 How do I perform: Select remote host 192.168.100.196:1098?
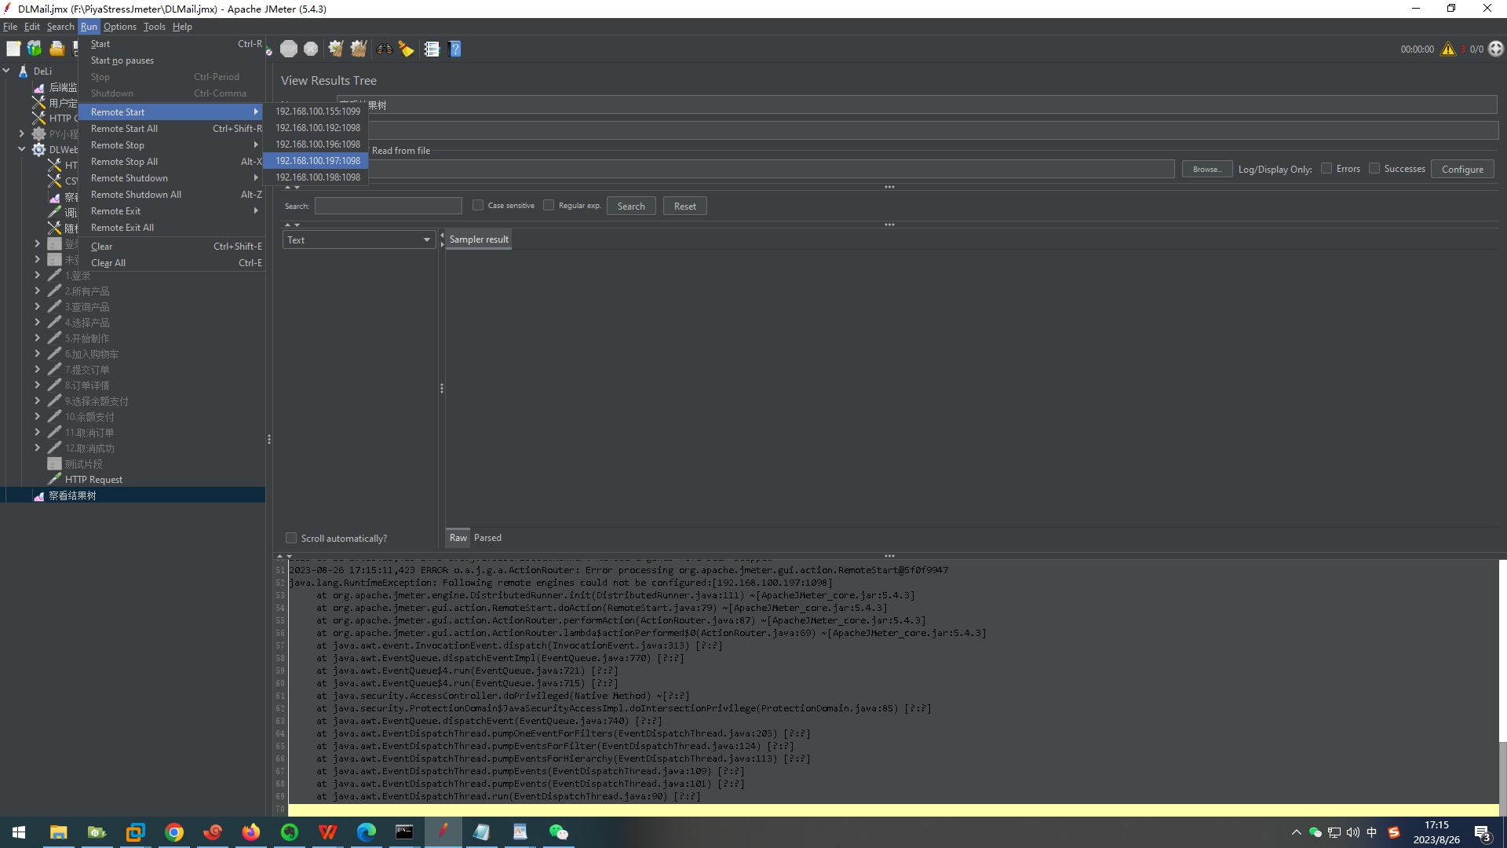(317, 144)
